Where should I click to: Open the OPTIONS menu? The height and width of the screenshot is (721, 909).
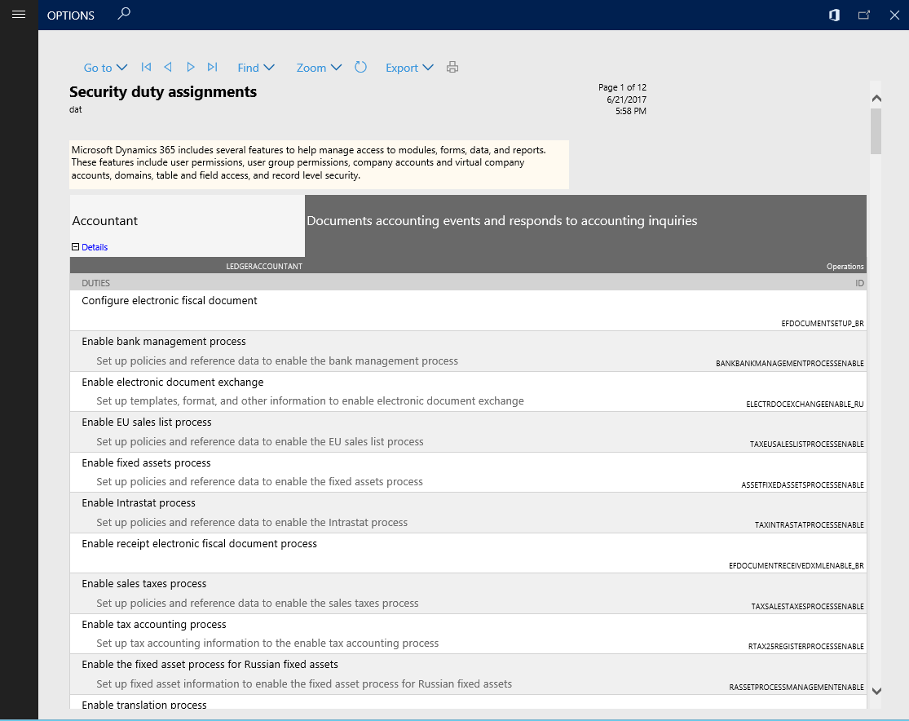point(70,15)
